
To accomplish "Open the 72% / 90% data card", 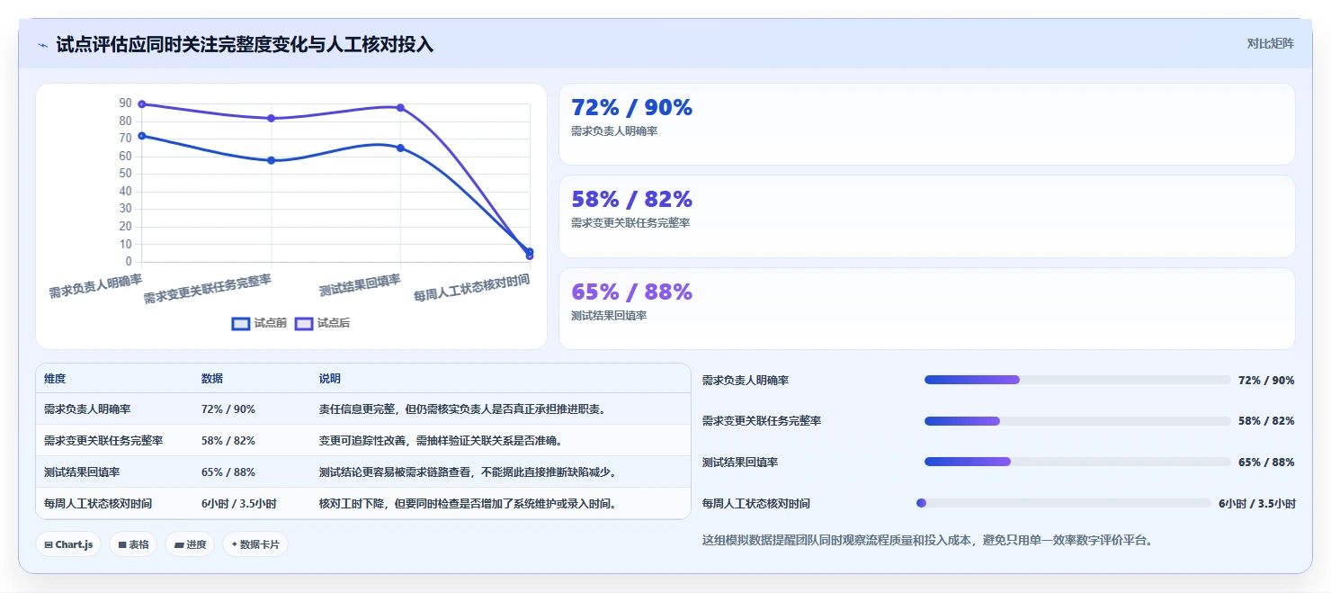I will (x=927, y=124).
